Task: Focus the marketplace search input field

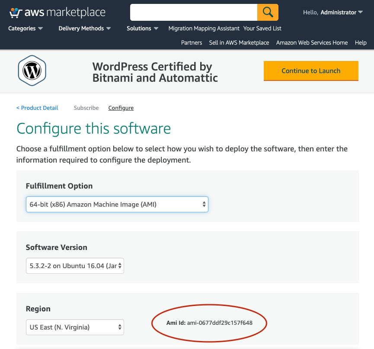Action: pos(193,12)
